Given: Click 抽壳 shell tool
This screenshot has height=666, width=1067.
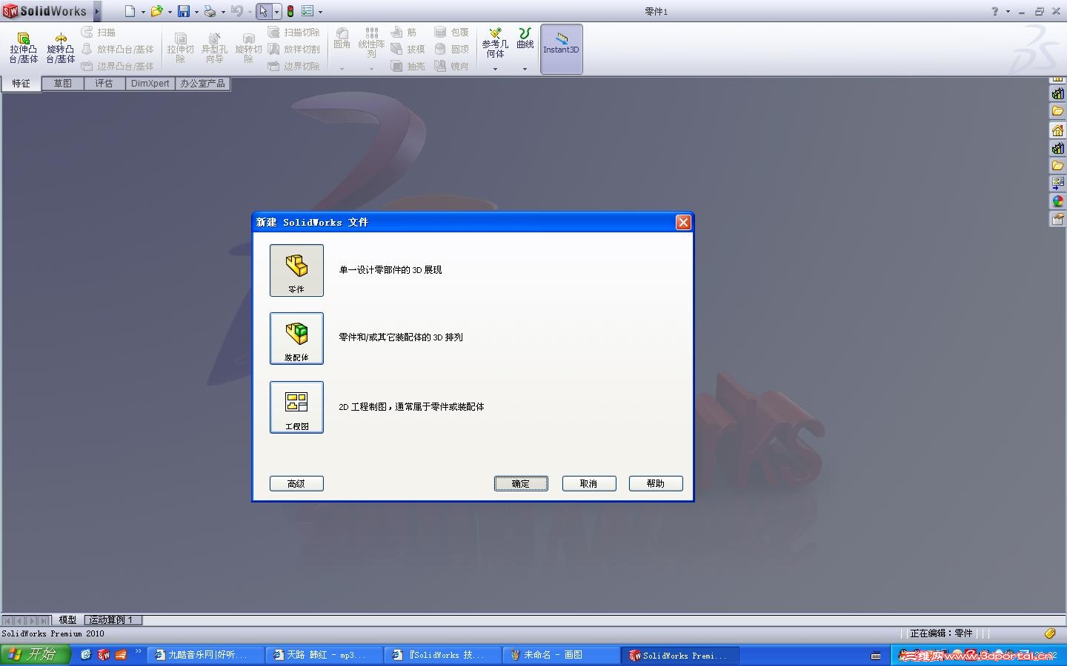Looking at the screenshot, I should pos(408,66).
